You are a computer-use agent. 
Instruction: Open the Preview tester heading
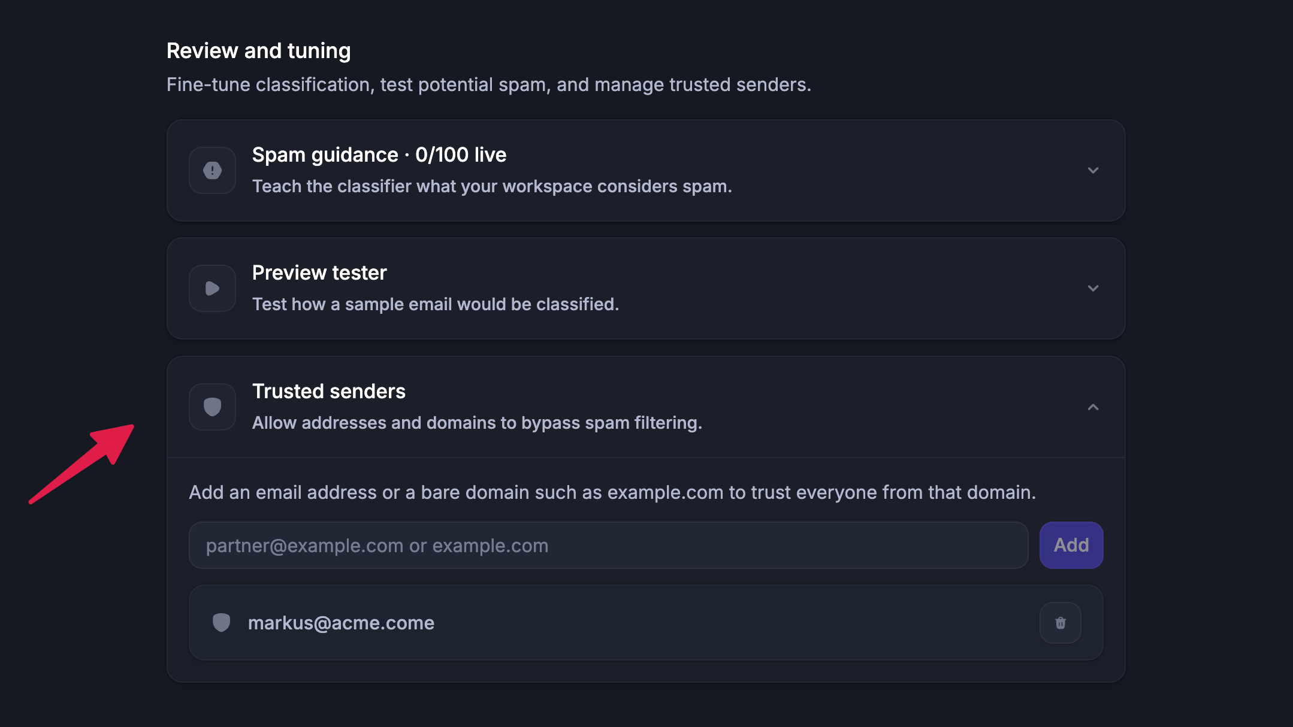pos(319,273)
